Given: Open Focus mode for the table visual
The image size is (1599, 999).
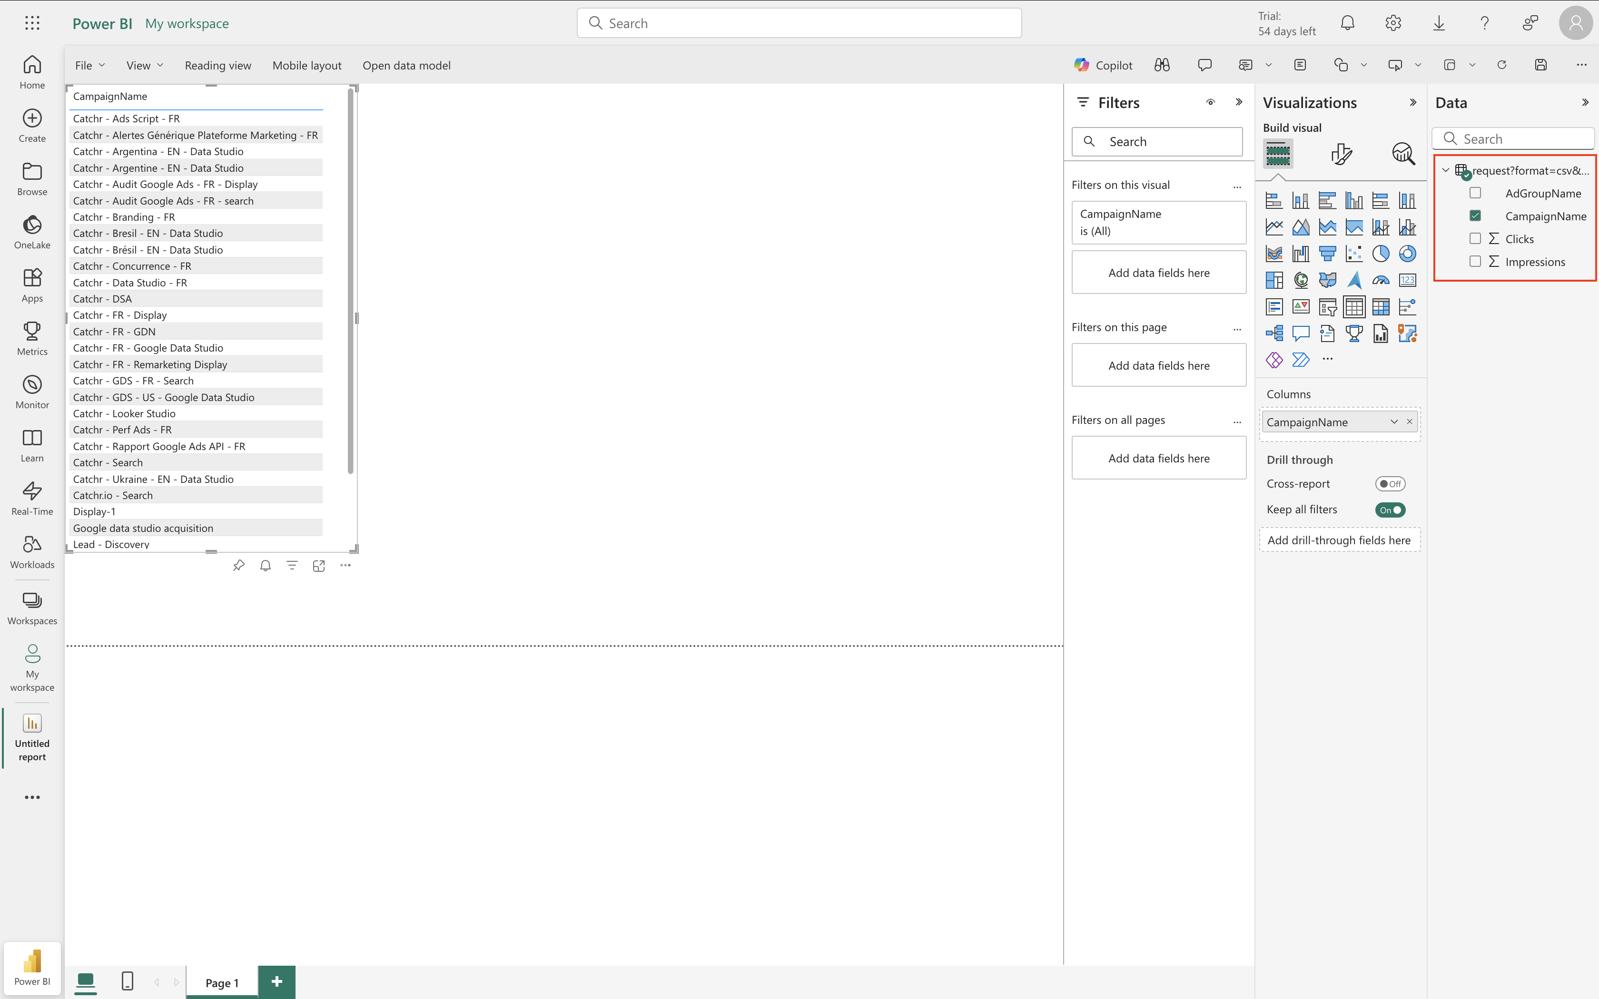Looking at the screenshot, I should (318, 566).
